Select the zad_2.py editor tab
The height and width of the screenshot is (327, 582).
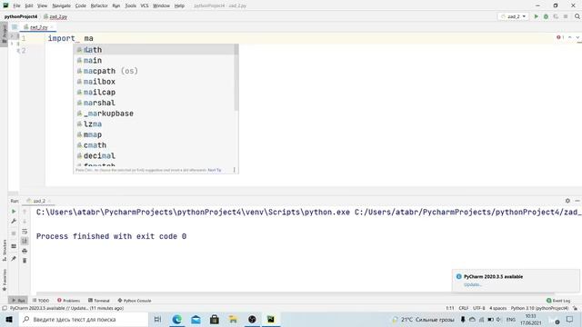pos(38,27)
